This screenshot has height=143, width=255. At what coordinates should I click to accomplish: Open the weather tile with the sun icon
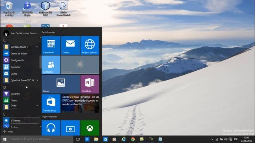[80, 65]
